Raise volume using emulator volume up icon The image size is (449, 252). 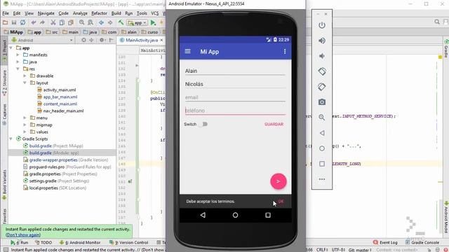tap(322, 41)
